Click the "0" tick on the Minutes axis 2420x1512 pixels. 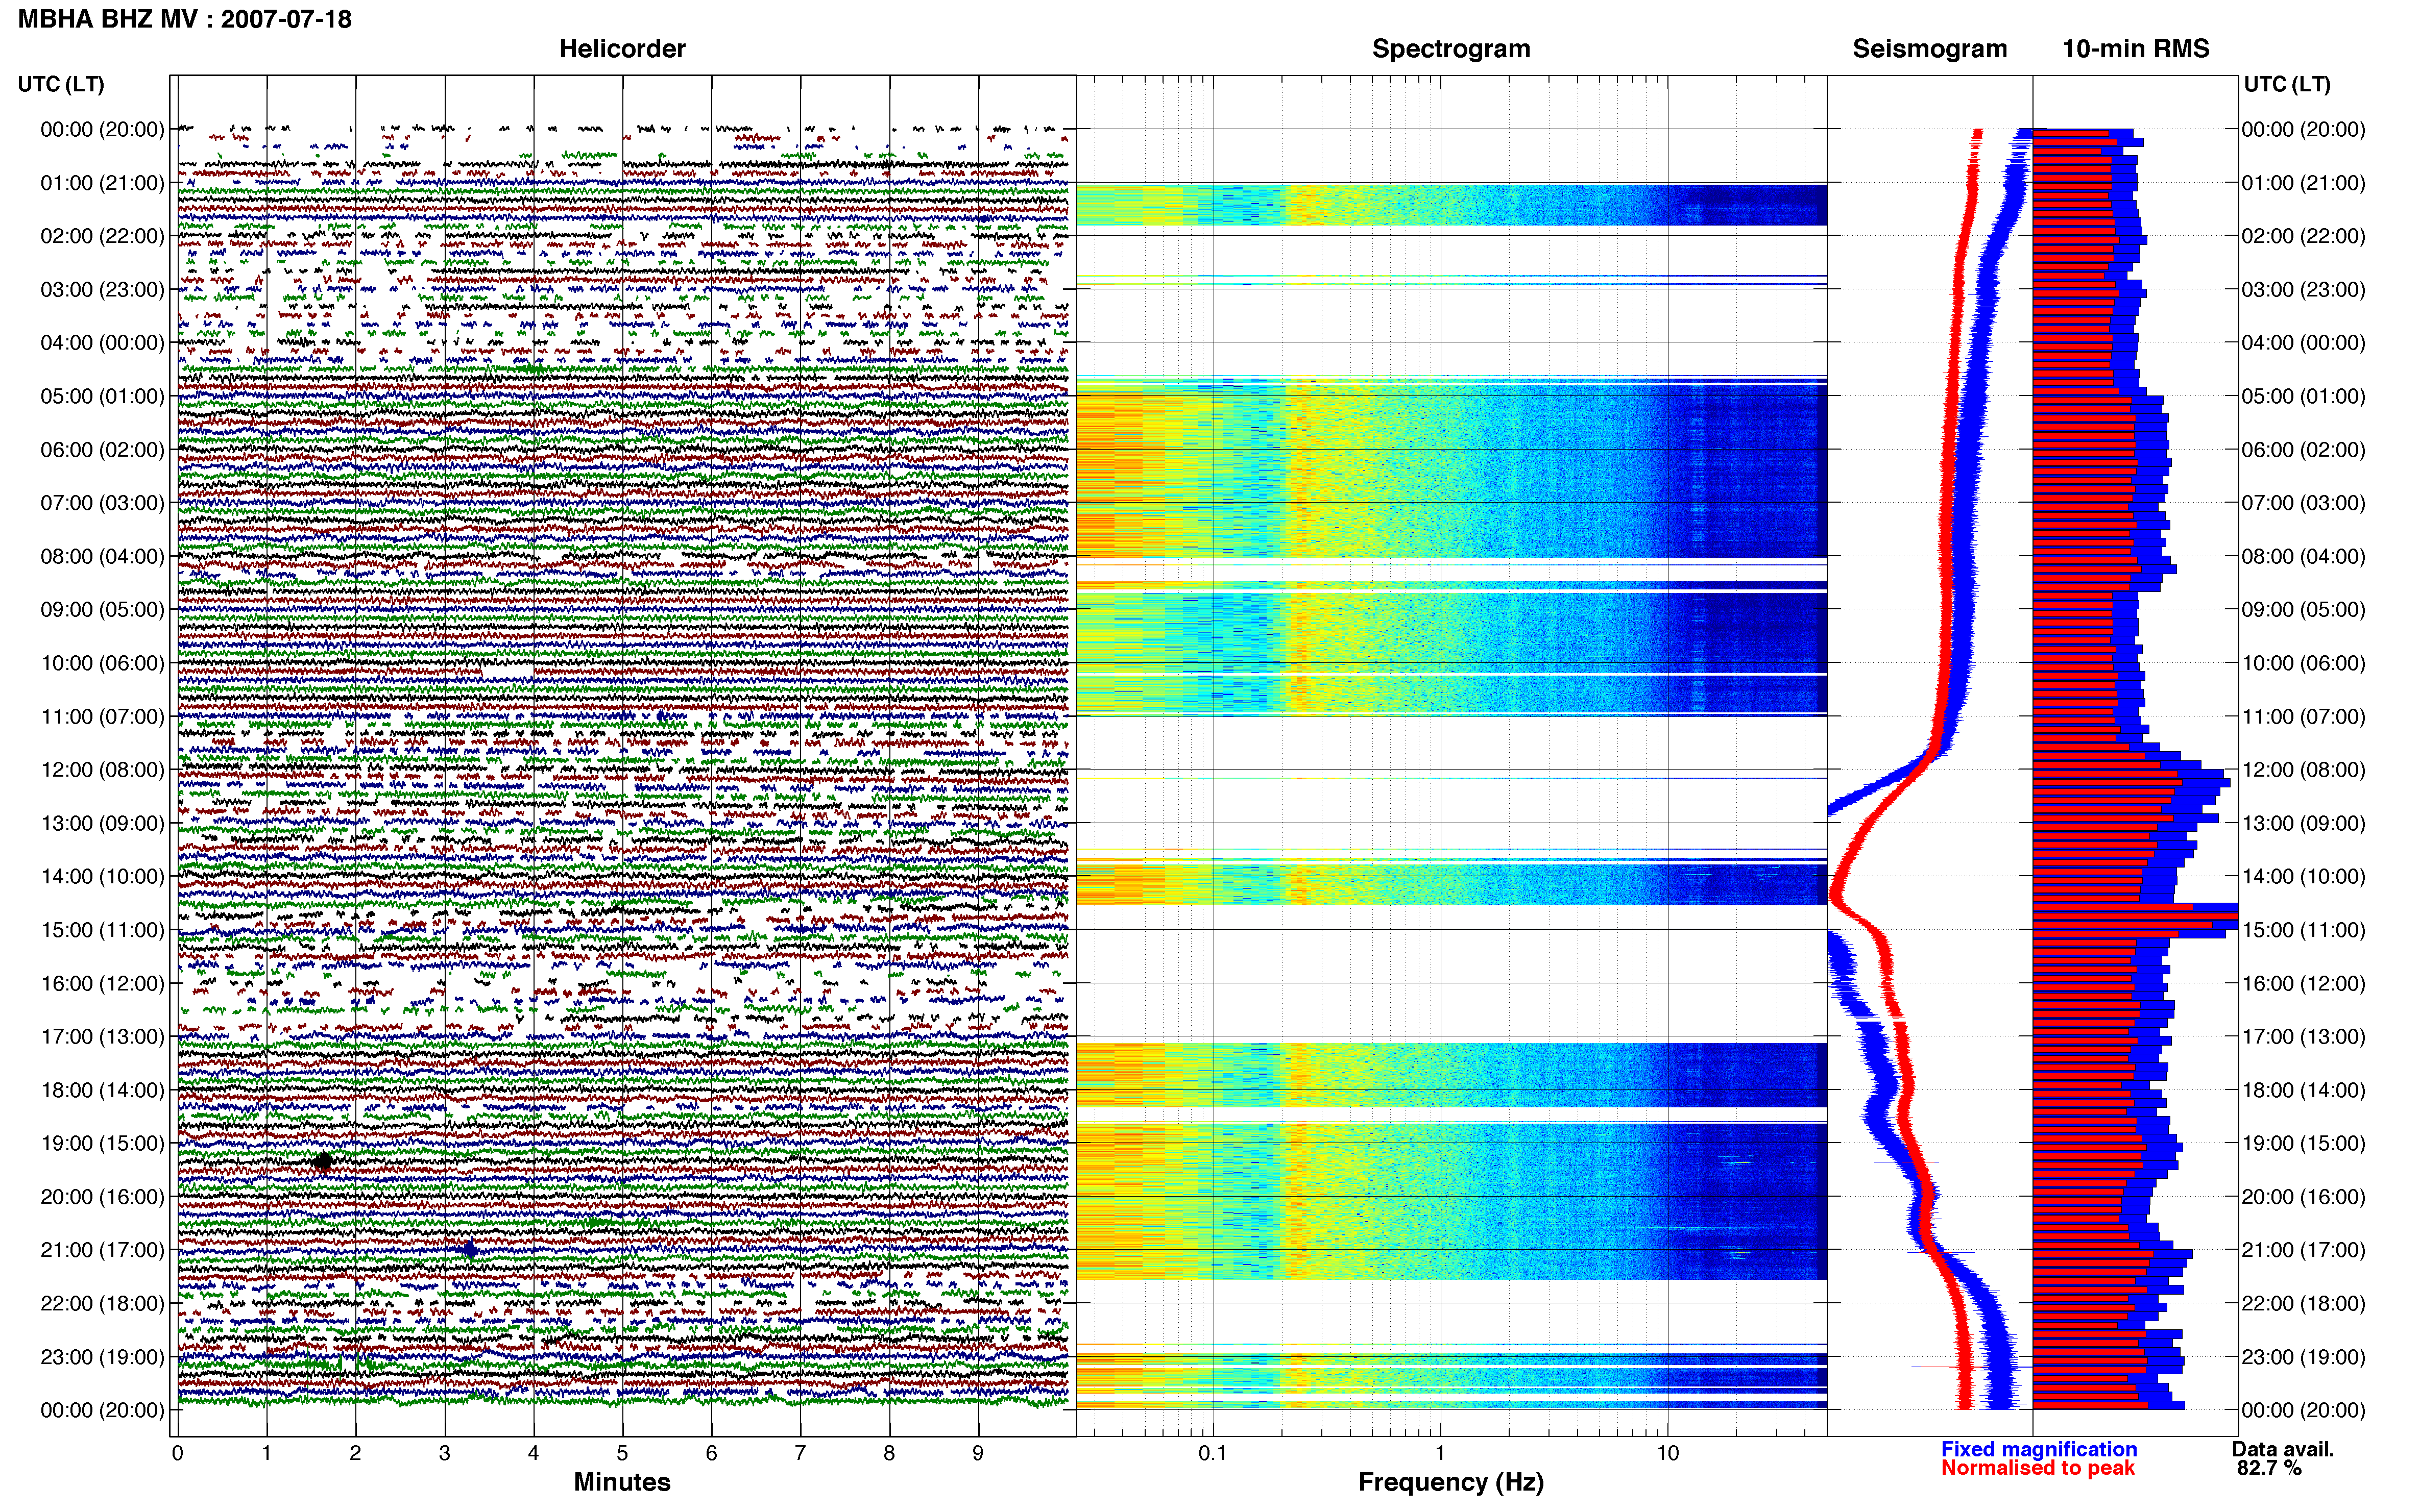coord(177,1453)
